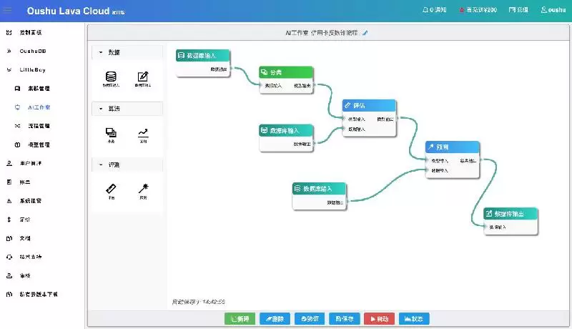Collapse the second palette section (algorithms)
Screen dimensions: 572x329
point(100,109)
